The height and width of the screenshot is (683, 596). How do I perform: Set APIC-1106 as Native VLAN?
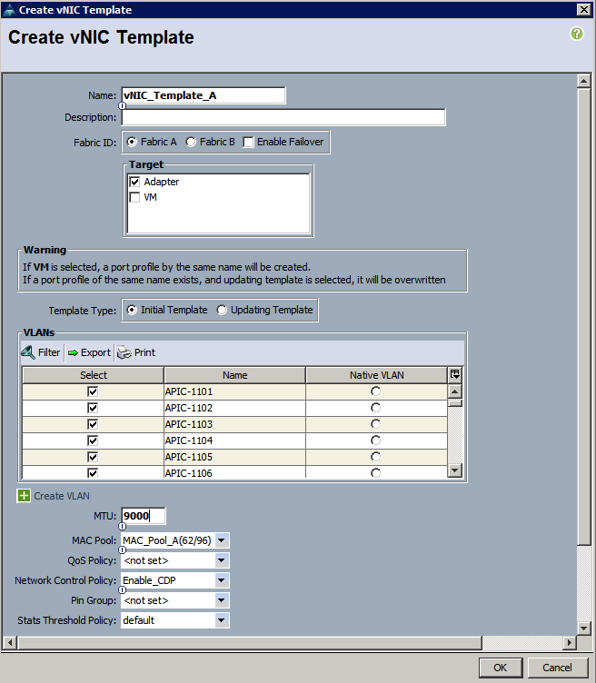tap(375, 472)
